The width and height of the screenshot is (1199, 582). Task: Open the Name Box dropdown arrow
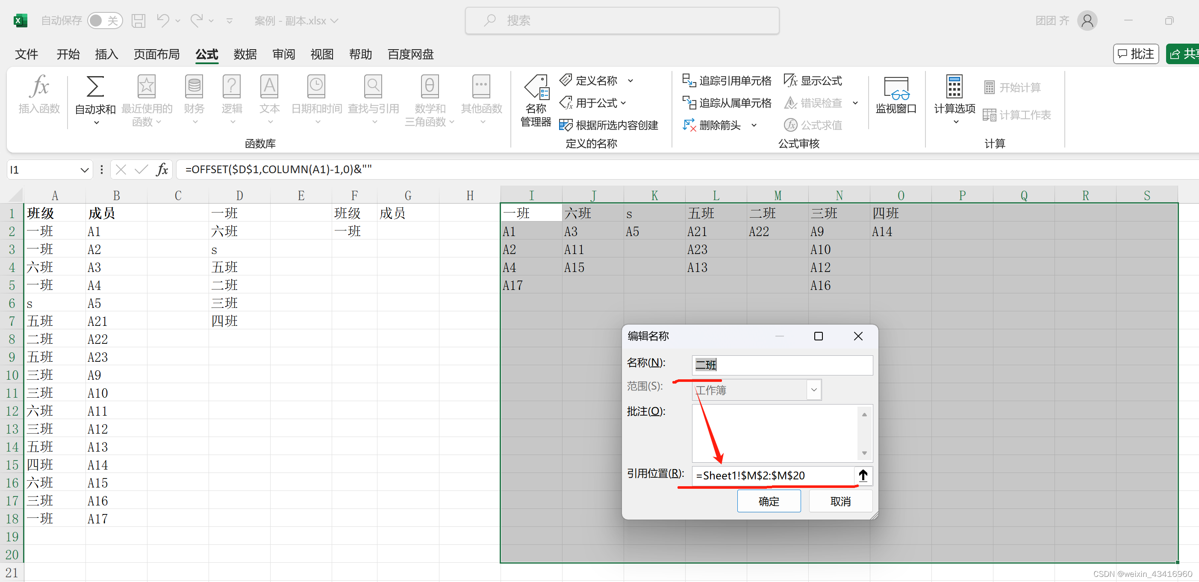(x=84, y=170)
